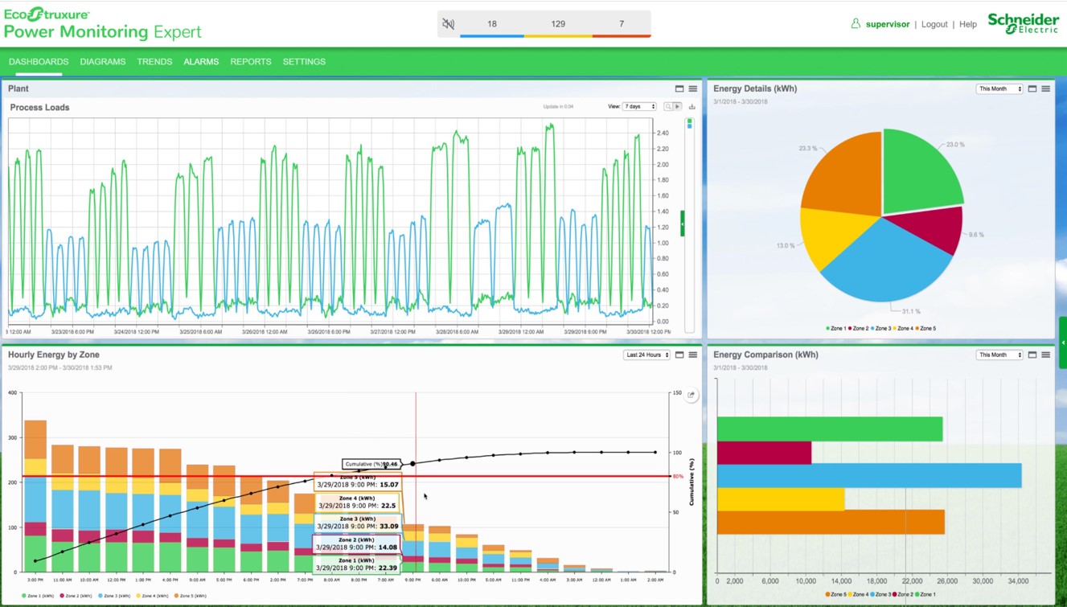Open the Settings tab

pos(304,62)
